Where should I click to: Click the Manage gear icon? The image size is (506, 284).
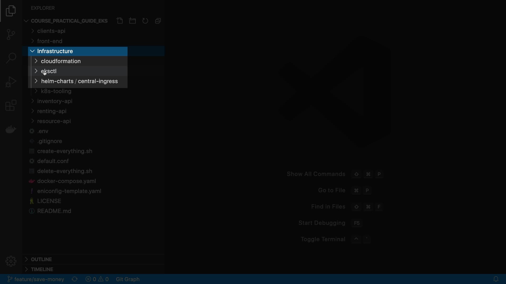coord(11,261)
